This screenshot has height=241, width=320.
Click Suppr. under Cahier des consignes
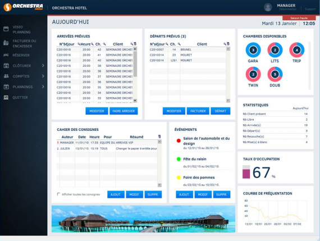[153, 194]
